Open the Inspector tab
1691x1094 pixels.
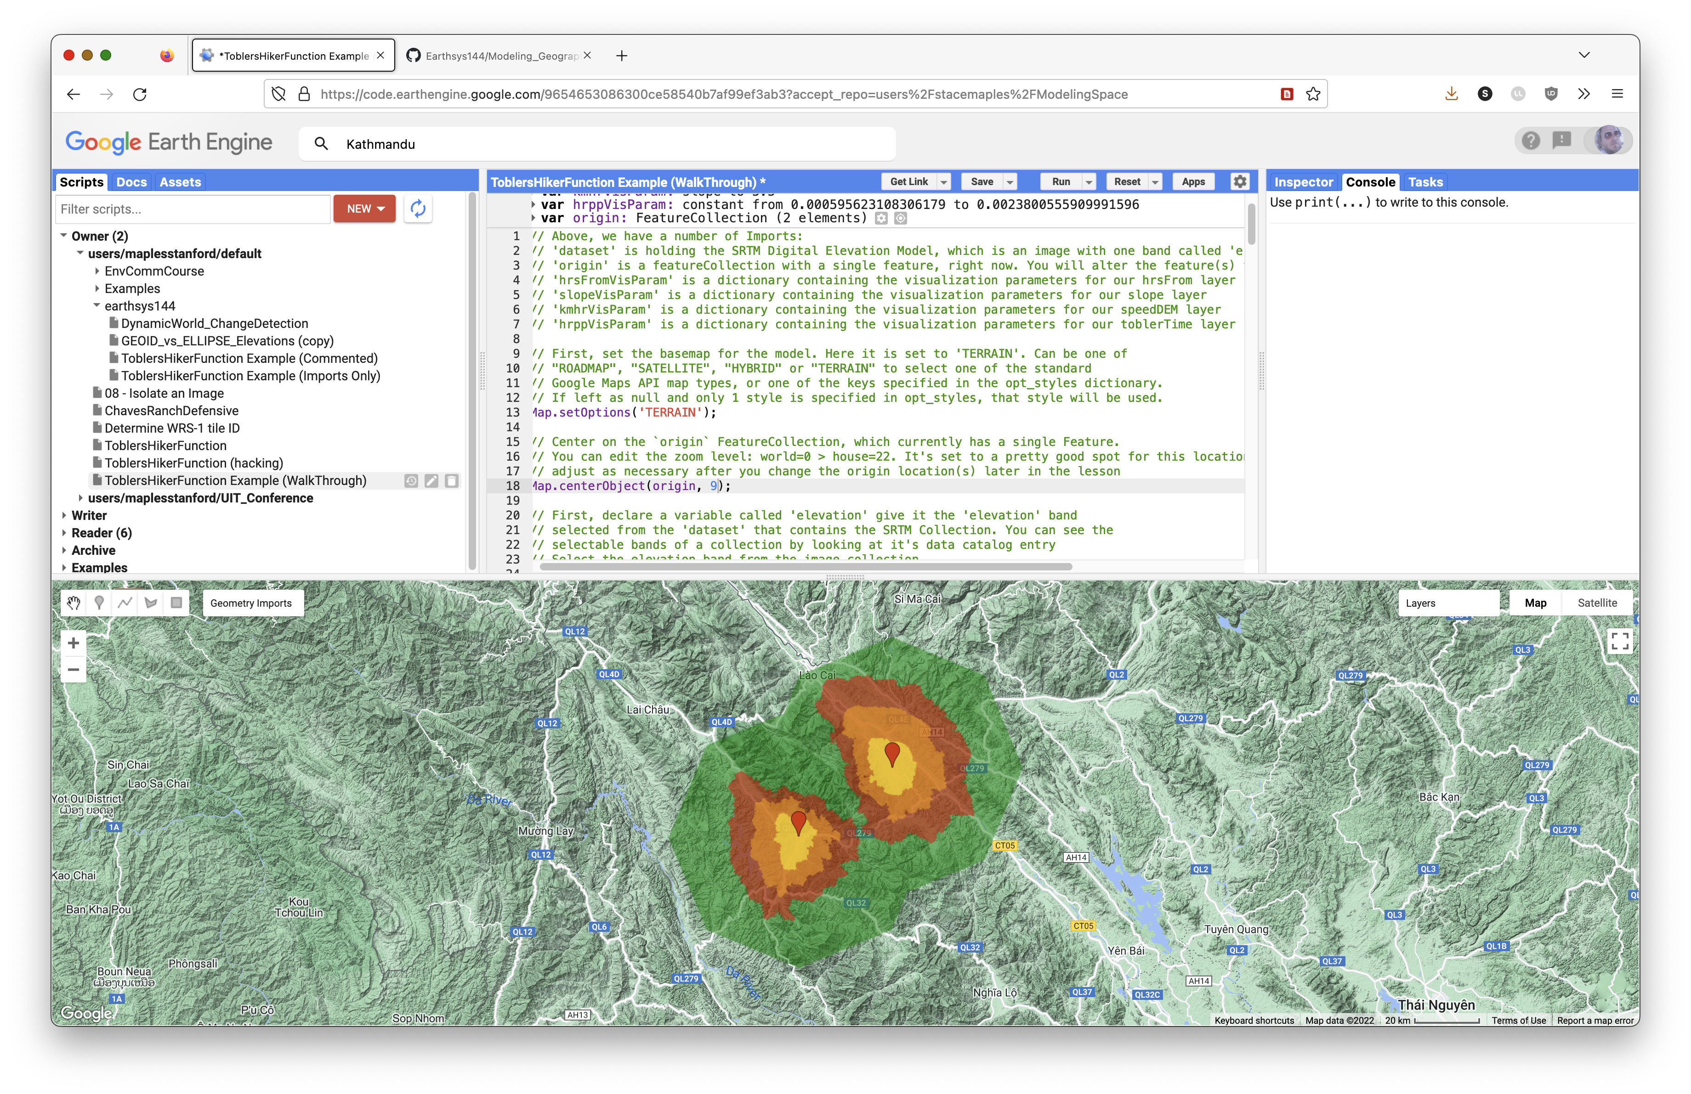(1303, 182)
